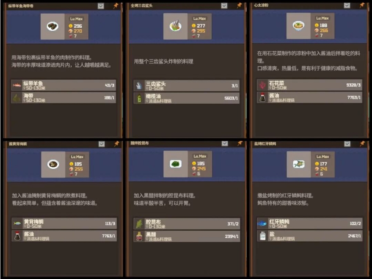Screen dimensions: 372x279
Task: Pin the 纵带羊鱼海带卷 recipe card
Action: point(115,6)
